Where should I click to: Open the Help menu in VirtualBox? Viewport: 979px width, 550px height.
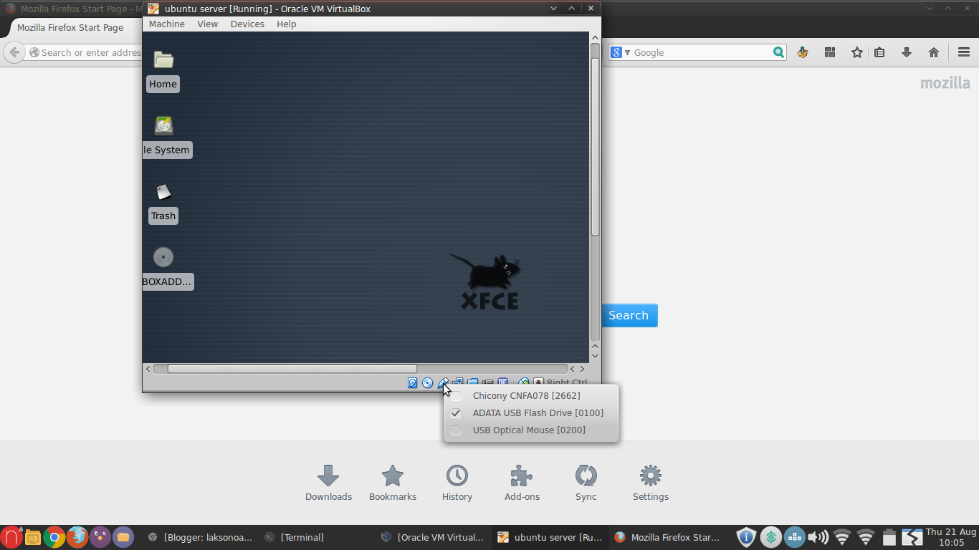pyautogui.click(x=287, y=24)
